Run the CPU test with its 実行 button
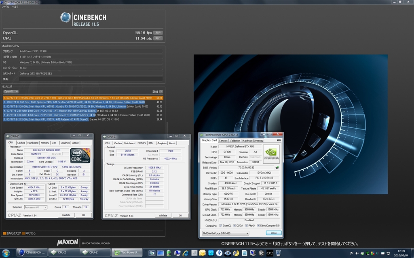Image resolution: width=414 pixels, height=258 pixels. [x=158, y=38]
